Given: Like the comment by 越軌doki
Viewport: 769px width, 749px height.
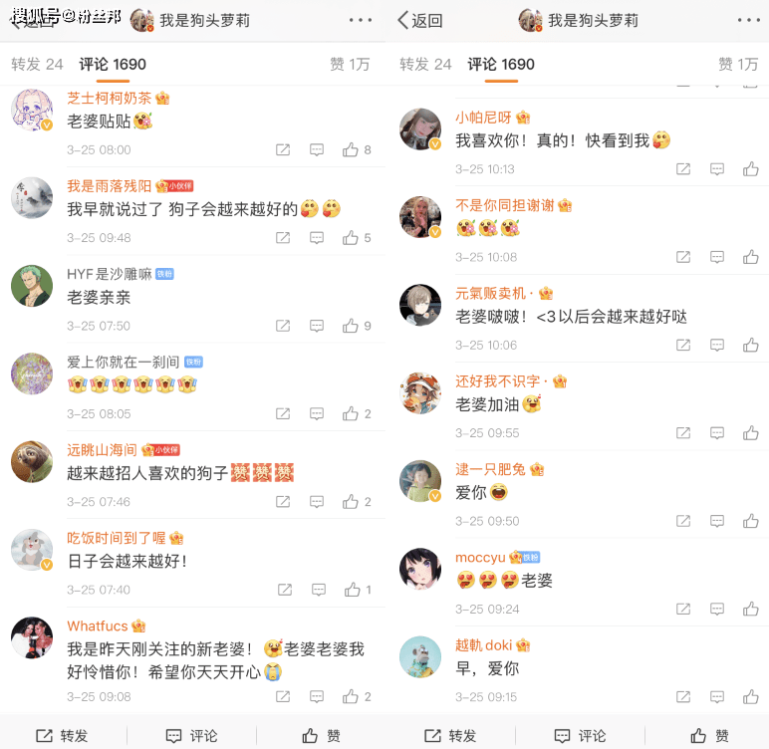Looking at the screenshot, I should click(x=750, y=696).
